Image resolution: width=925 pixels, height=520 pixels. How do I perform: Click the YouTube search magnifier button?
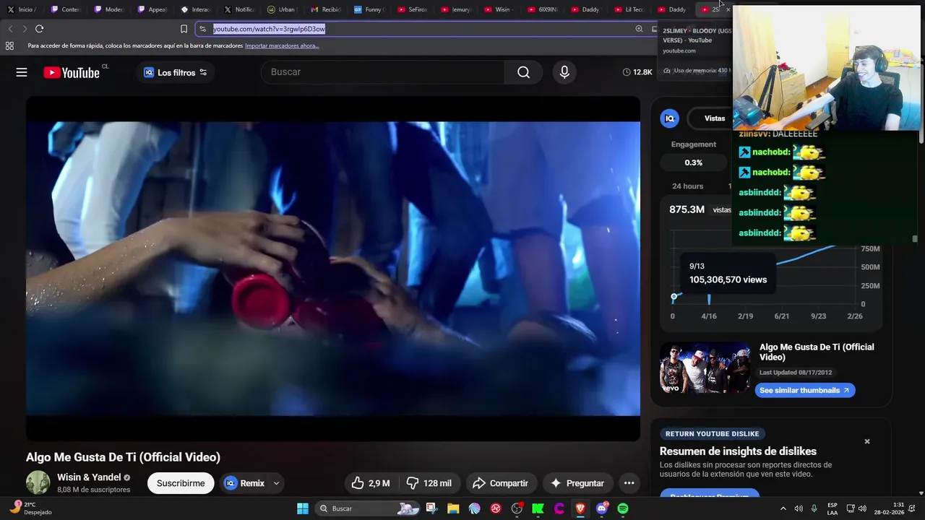coord(523,72)
